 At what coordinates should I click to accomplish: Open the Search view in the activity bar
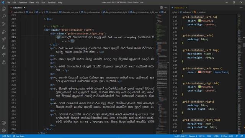tap(4, 16)
